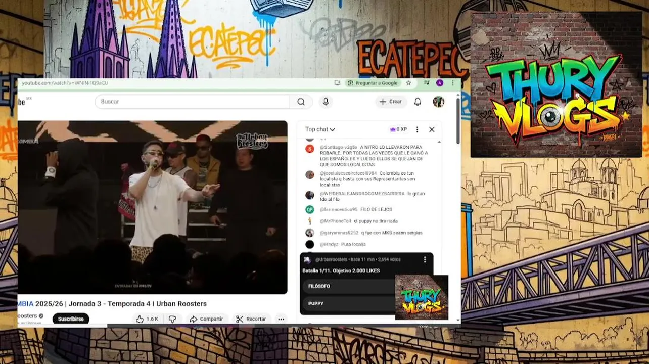Open more actions ellipsis under the video

click(281, 319)
